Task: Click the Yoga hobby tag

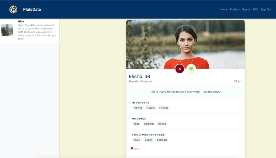Action: coord(137,124)
